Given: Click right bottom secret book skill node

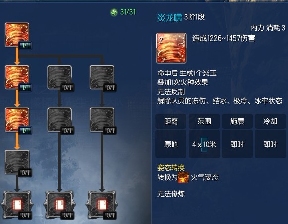Looking at the screenshot, I should coord(102,205).
